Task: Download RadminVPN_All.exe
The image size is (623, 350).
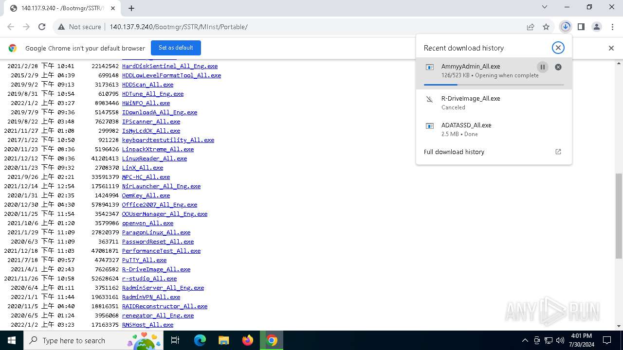Action: (151, 297)
